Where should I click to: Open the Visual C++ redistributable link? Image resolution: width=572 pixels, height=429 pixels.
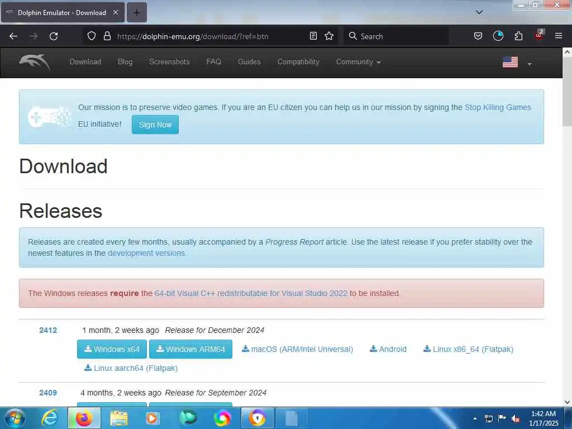[x=251, y=293]
